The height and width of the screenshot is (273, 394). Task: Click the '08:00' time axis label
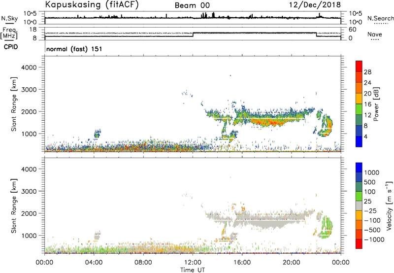[x=143, y=263]
